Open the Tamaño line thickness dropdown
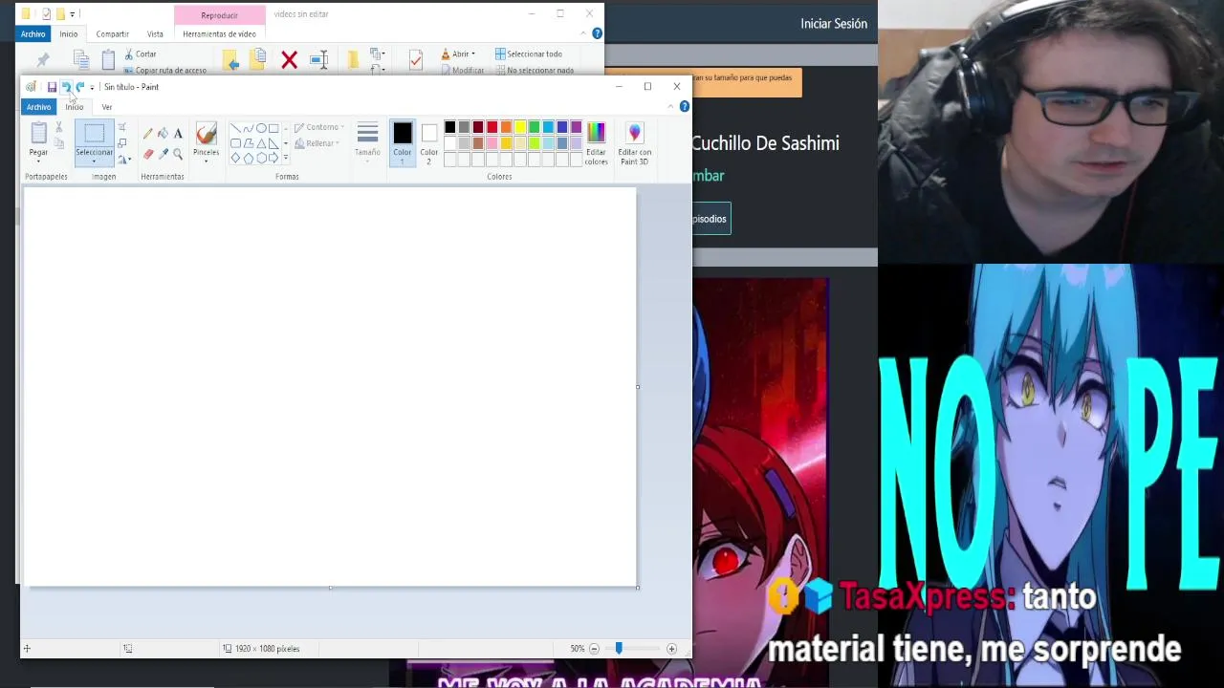This screenshot has width=1224, height=688. click(x=367, y=141)
